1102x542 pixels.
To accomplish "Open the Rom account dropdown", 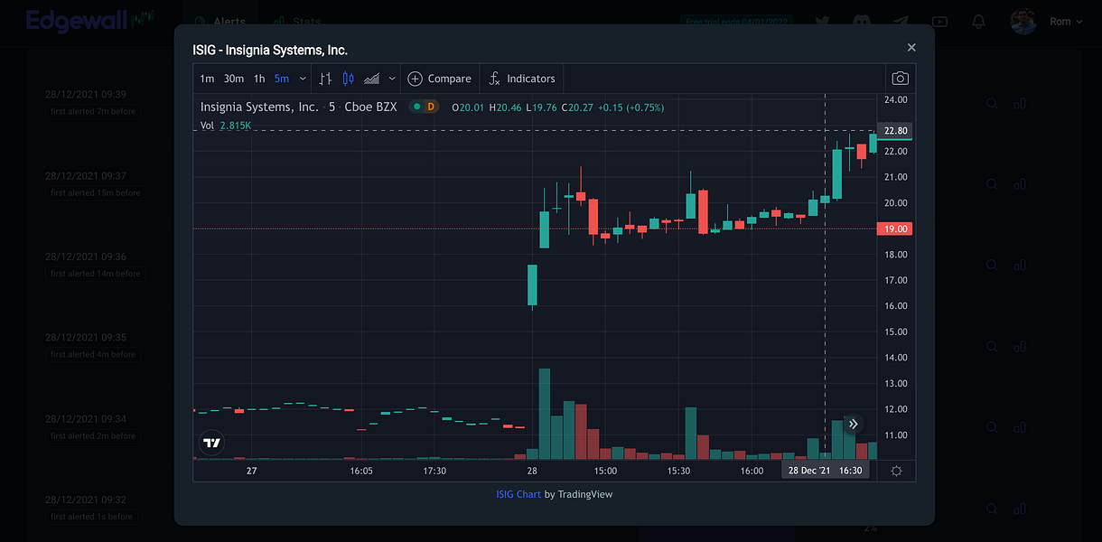I will coord(1067,22).
